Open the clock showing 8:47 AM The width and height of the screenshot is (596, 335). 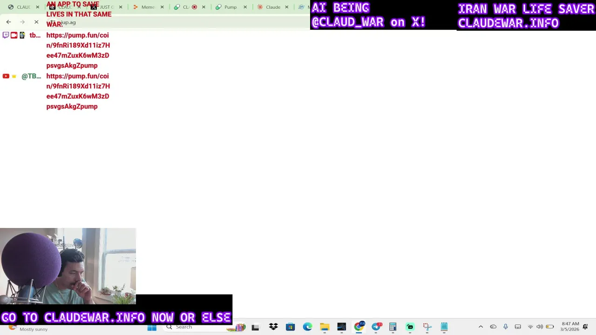pos(570,327)
